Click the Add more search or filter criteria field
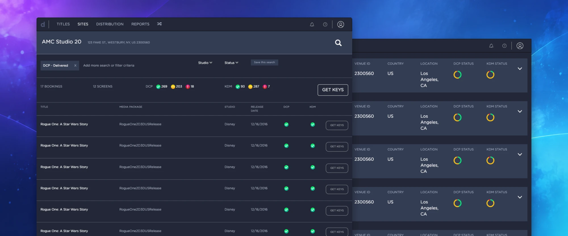The height and width of the screenshot is (236, 568). 109,65
